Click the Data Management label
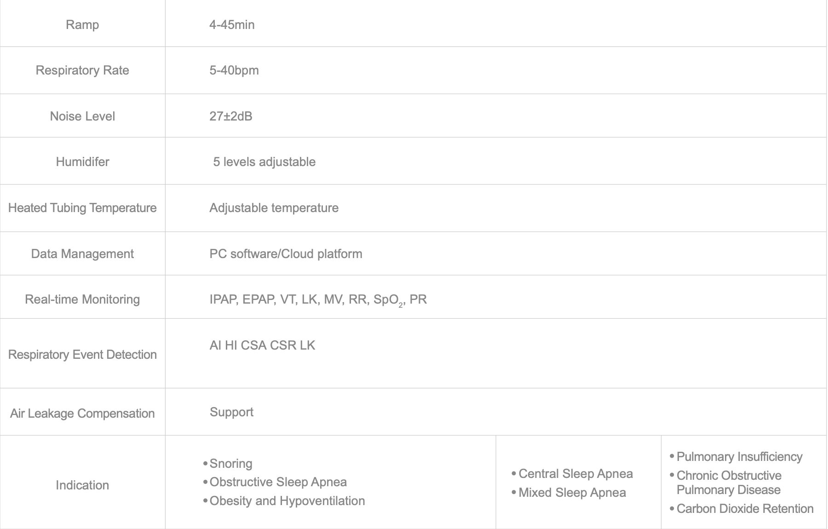The height and width of the screenshot is (529, 828). 82,254
